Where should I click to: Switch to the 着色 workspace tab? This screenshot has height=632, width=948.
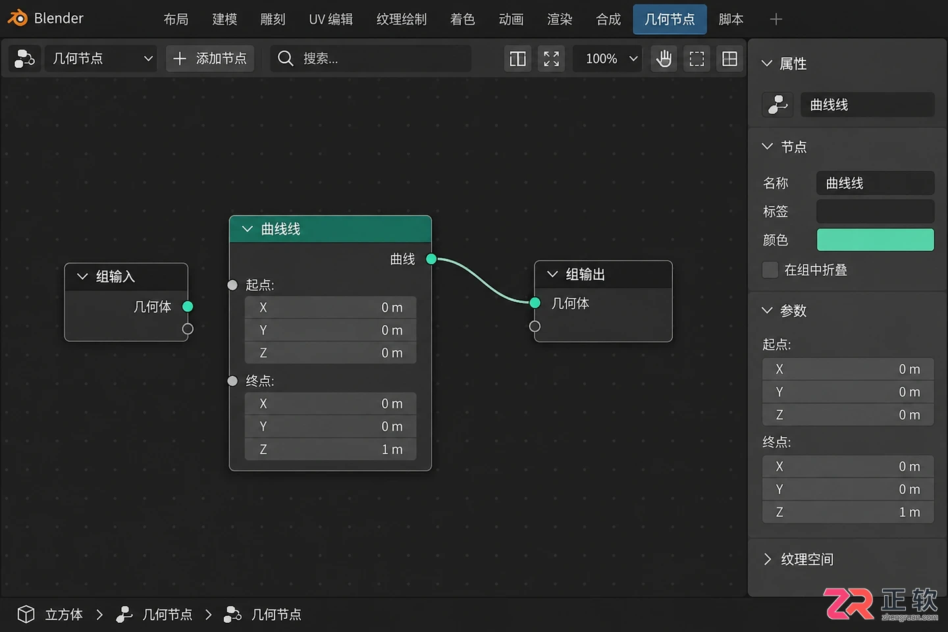click(x=462, y=19)
